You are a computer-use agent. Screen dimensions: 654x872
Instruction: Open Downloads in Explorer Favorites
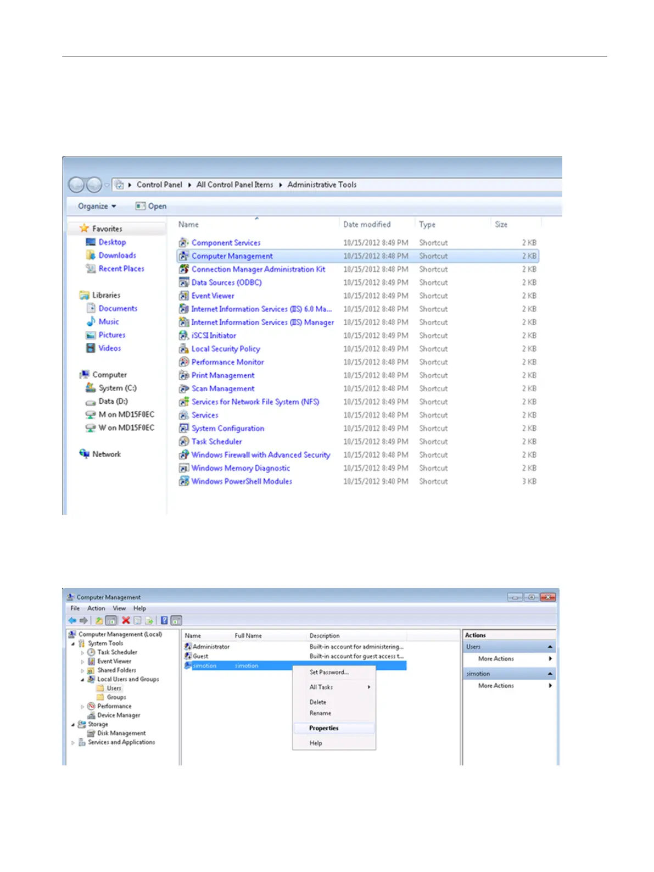[118, 255]
